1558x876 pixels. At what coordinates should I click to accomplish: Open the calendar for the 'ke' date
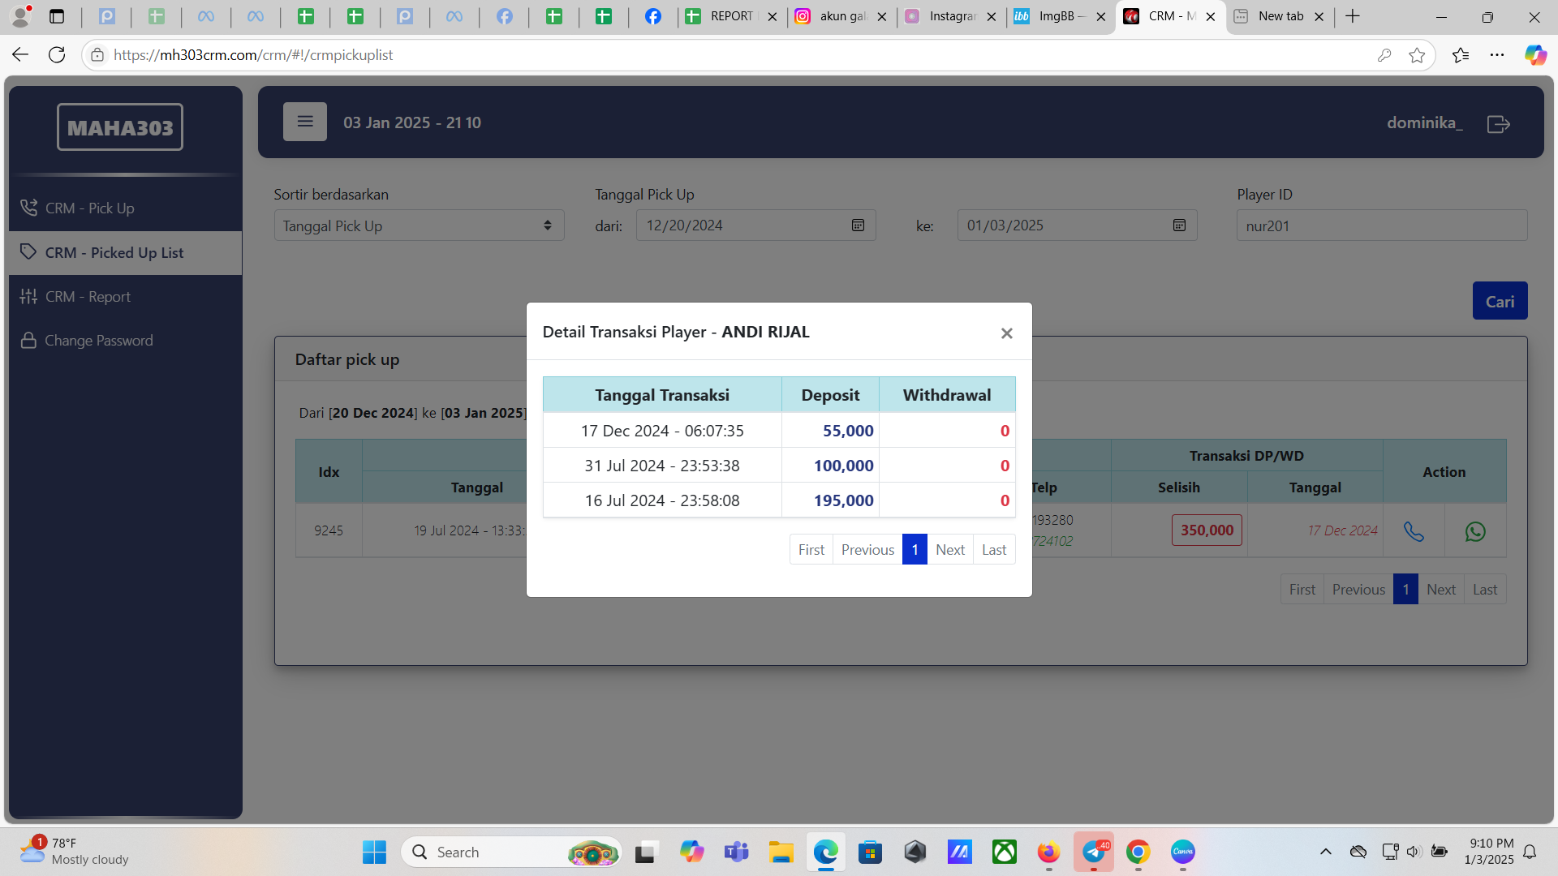click(1178, 225)
